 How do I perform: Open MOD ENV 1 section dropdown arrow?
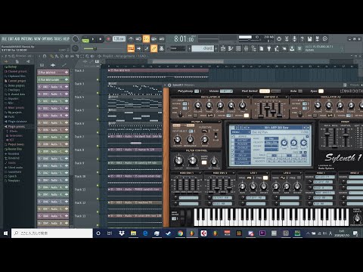coord(200,173)
